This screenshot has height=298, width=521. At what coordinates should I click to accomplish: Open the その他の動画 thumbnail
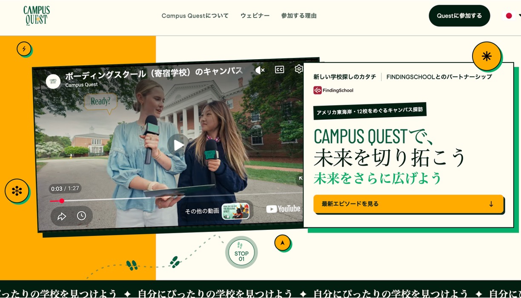point(235,211)
